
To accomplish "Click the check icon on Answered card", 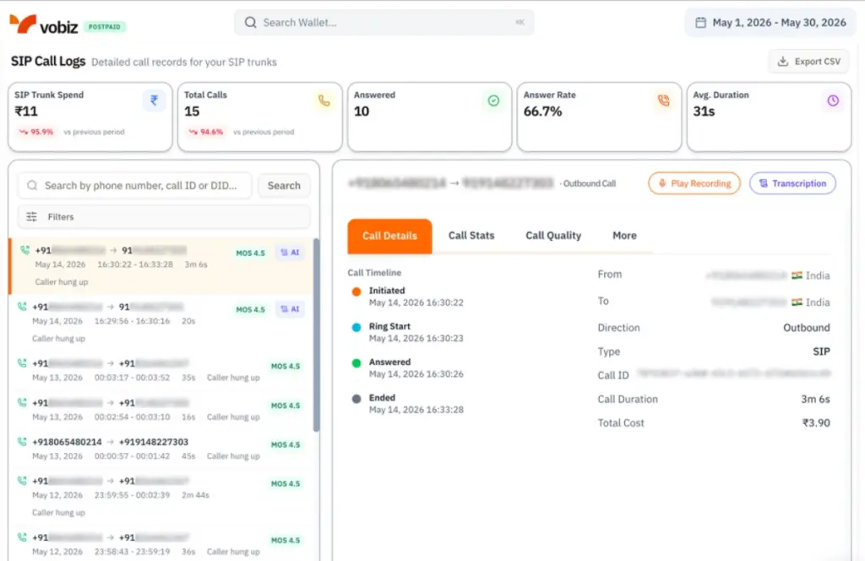I will [493, 101].
